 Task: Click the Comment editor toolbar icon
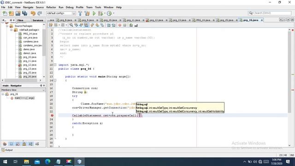[x=131, y=25]
